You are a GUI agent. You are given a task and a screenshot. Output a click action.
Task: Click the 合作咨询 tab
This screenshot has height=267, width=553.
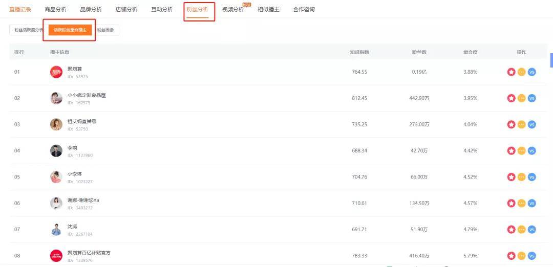coord(304,10)
